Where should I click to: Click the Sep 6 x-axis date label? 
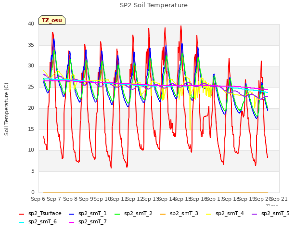tap(38, 199)
